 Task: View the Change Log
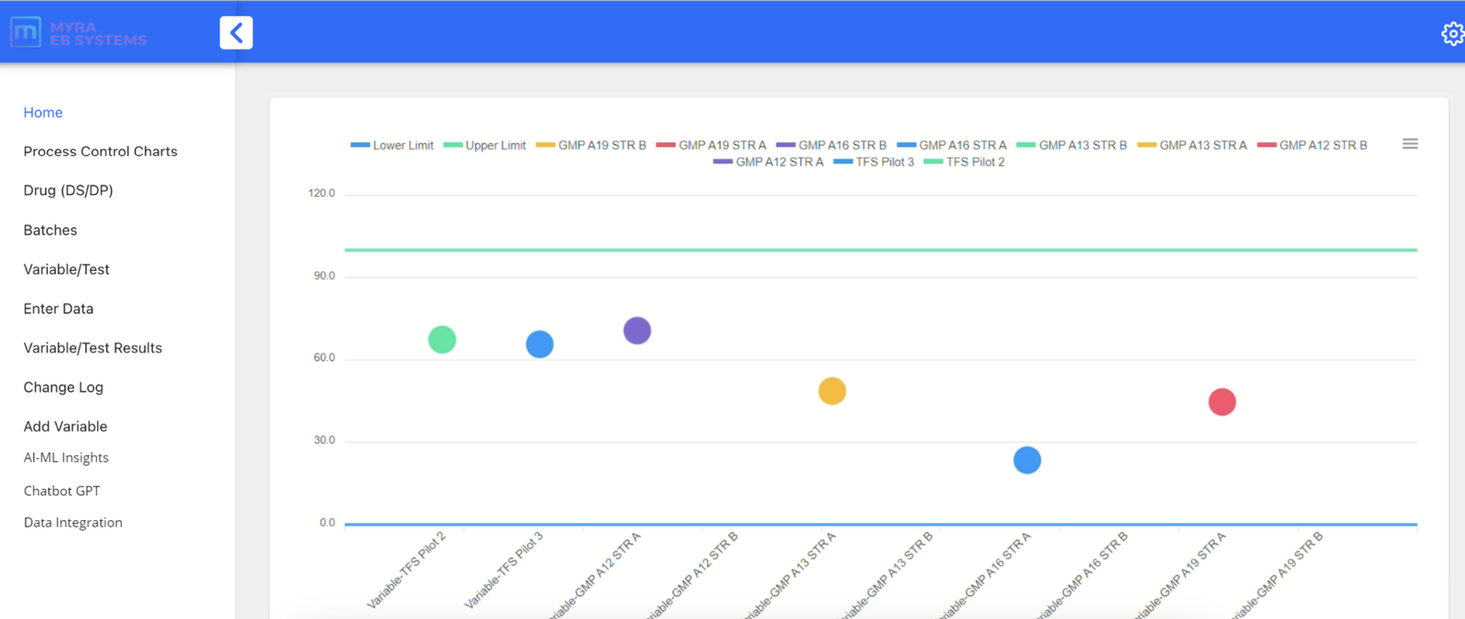[63, 387]
